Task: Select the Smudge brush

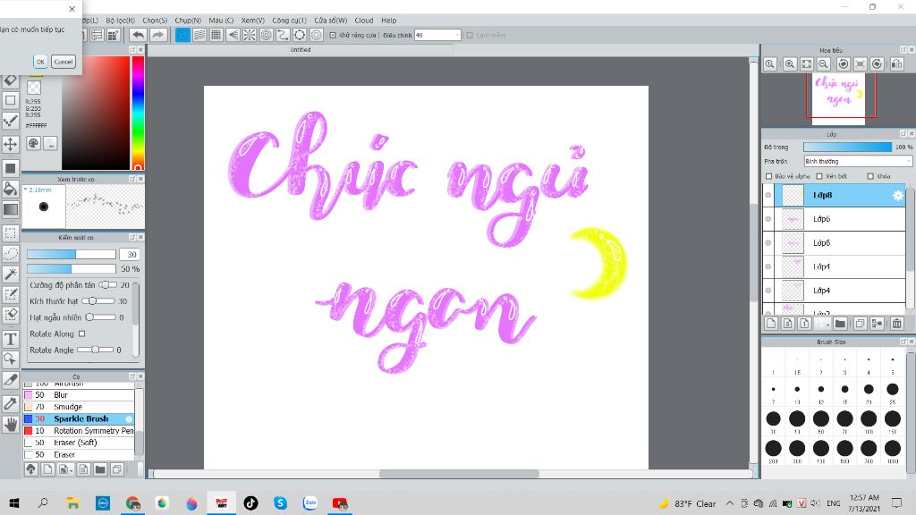Action: pos(79,407)
